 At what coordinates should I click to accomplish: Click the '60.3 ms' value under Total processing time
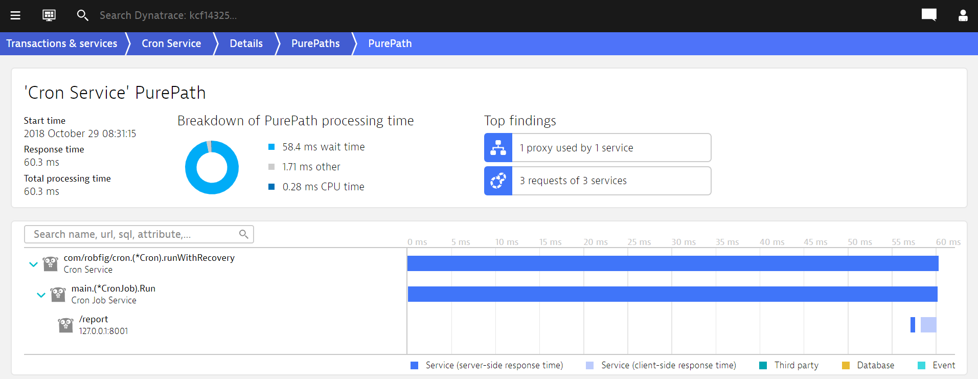coord(41,191)
